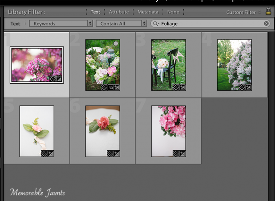The width and height of the screenshot is (275, 201).
Task: Click keyword badge on pink azalea photo
Action: (176, 153)
